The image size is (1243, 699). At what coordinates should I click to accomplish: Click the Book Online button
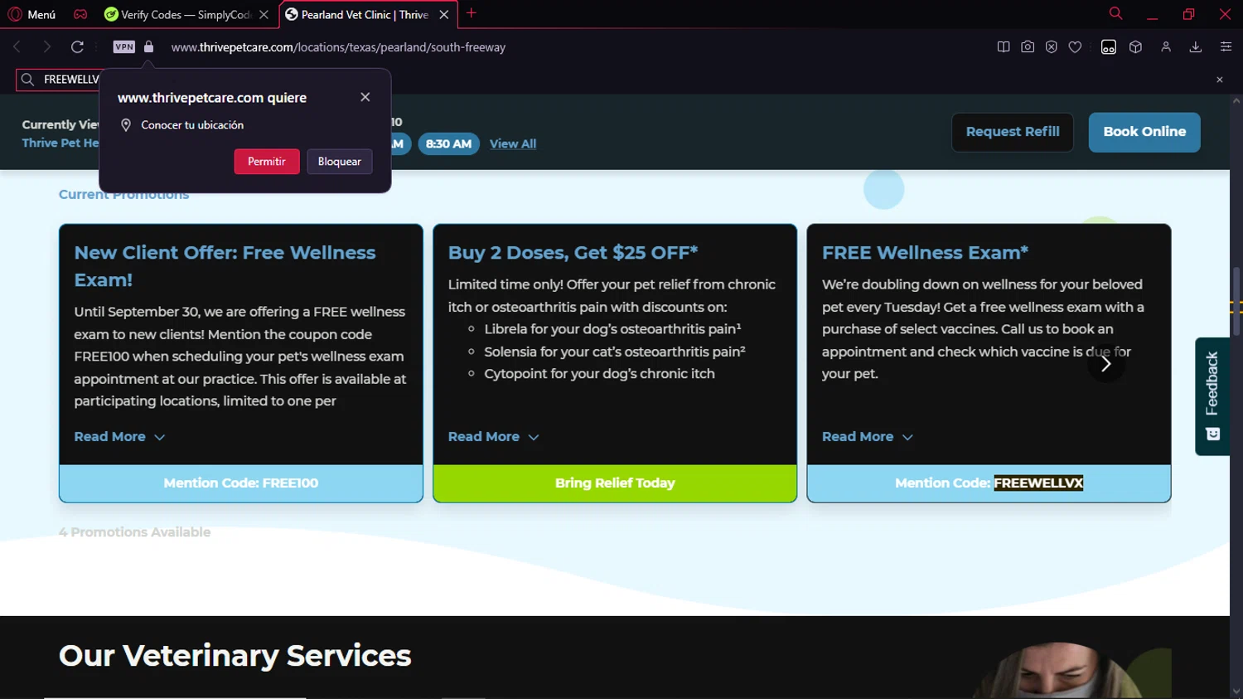[x=1144, y=132]
